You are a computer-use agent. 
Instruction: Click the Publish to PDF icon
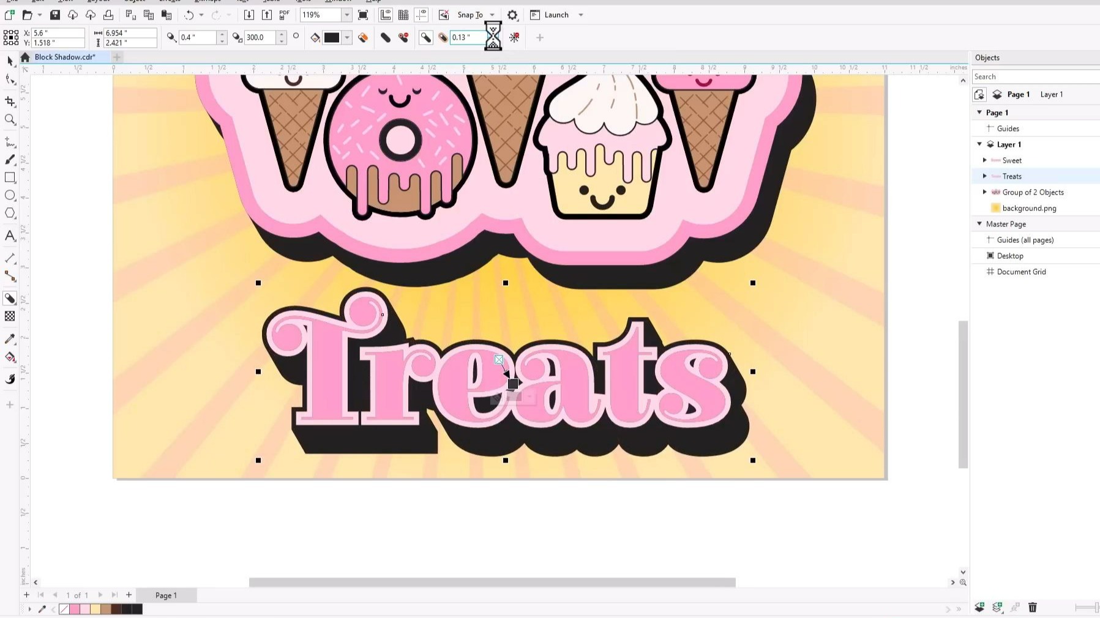[284, 15]
